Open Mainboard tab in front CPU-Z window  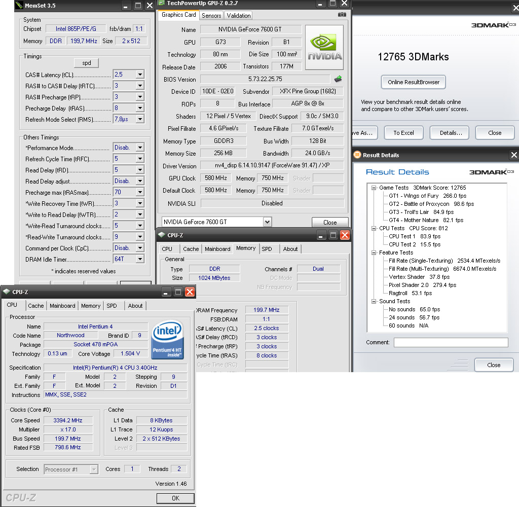click(62, 306)
